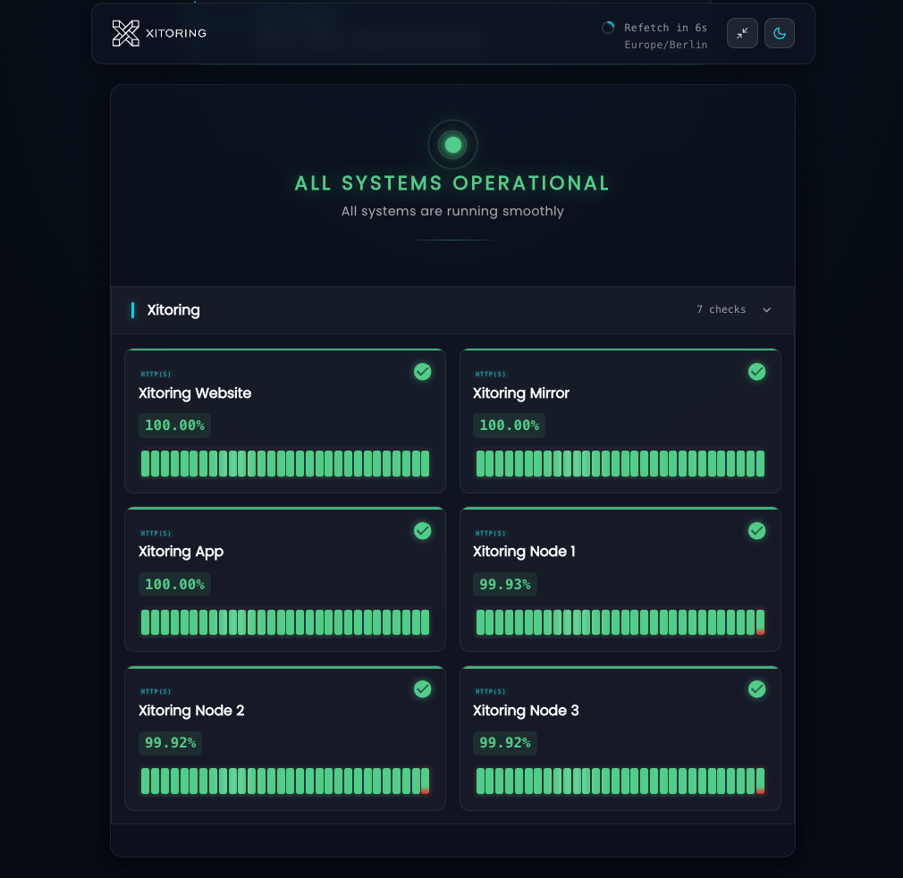Viewport: 903px width, 878px height.
Task: Click the compact view arrows button
Action: pyautogui.click(x=742, y=33)
